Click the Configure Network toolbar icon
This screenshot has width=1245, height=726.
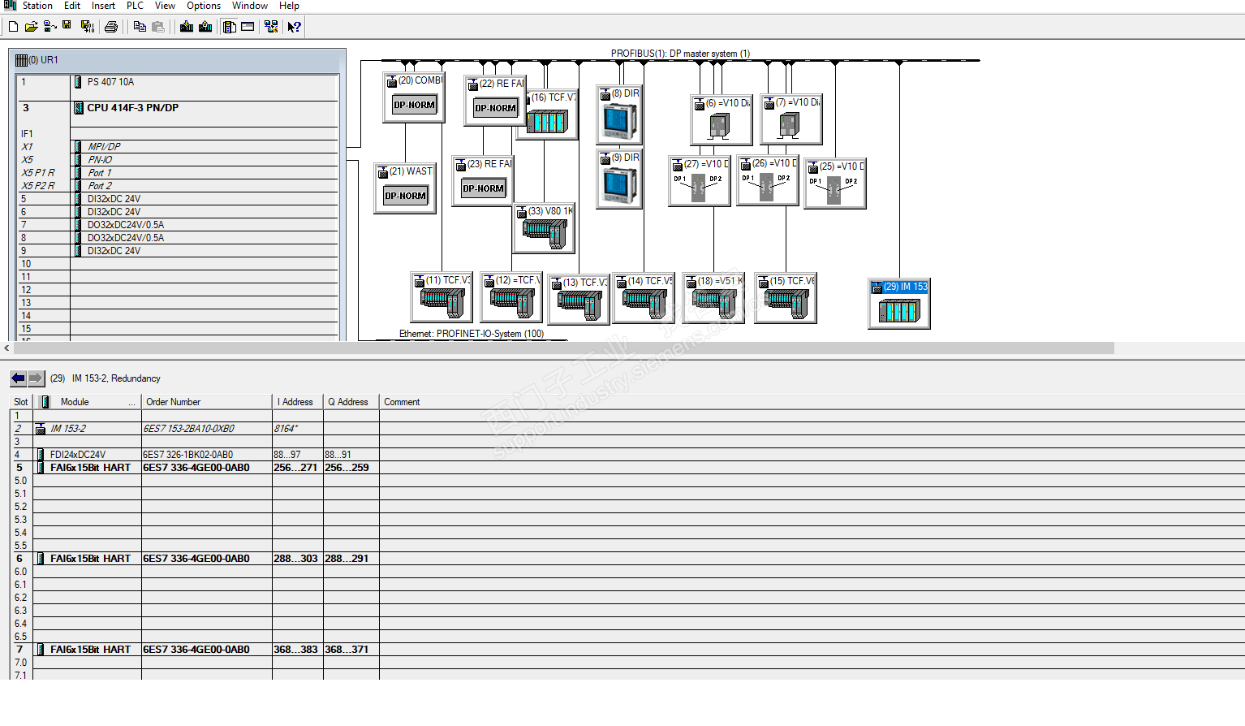point(271,27)
